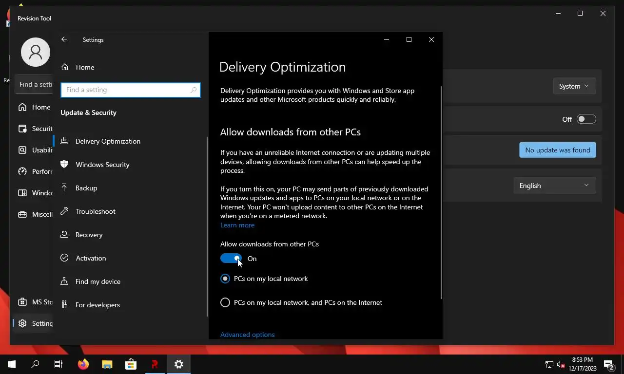
Task: Launch Firefox from the taskbar
Action: coord(83,364)
